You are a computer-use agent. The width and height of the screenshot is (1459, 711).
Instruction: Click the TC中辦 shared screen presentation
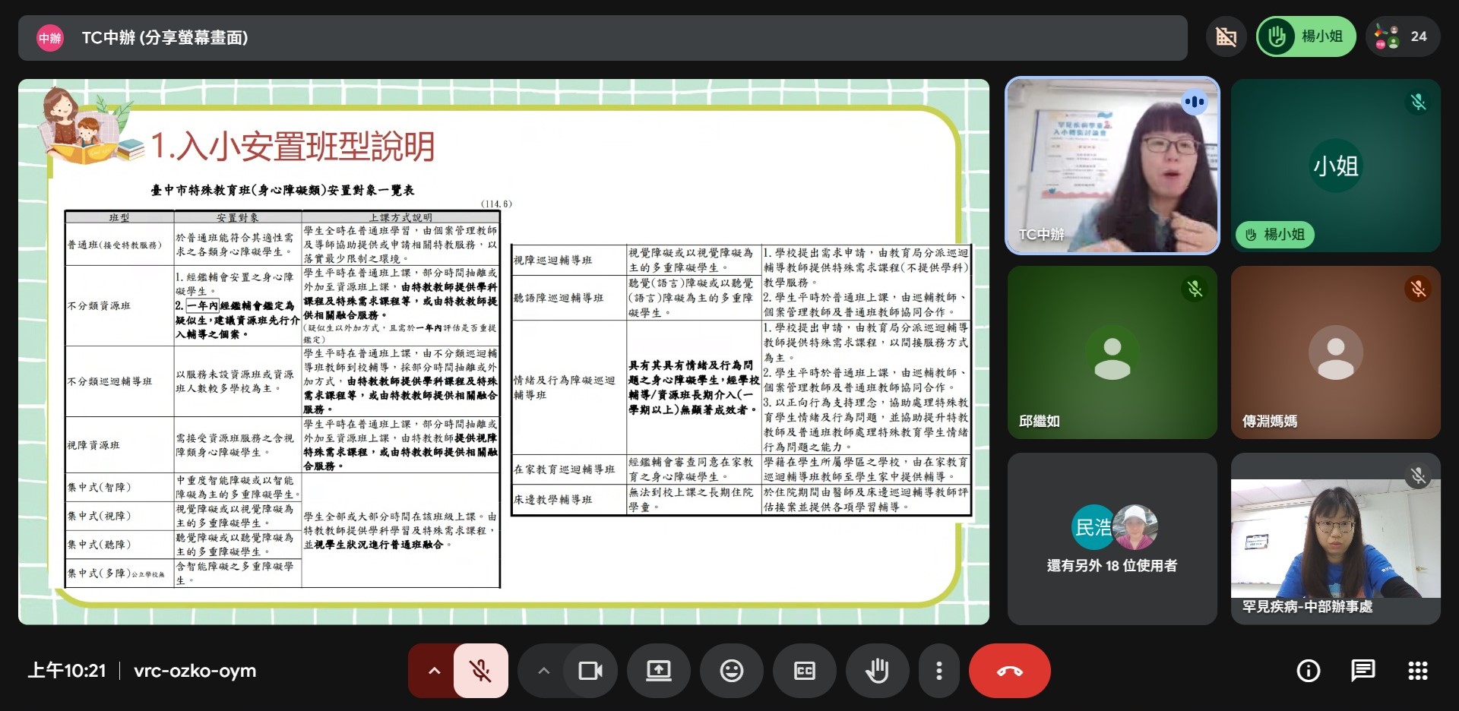503,352
